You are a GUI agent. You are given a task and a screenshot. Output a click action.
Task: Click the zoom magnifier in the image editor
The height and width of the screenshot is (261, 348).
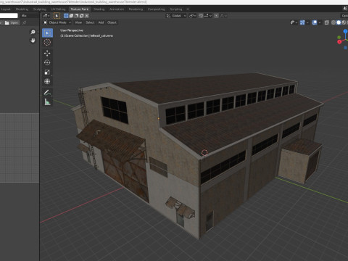point(33,32)
